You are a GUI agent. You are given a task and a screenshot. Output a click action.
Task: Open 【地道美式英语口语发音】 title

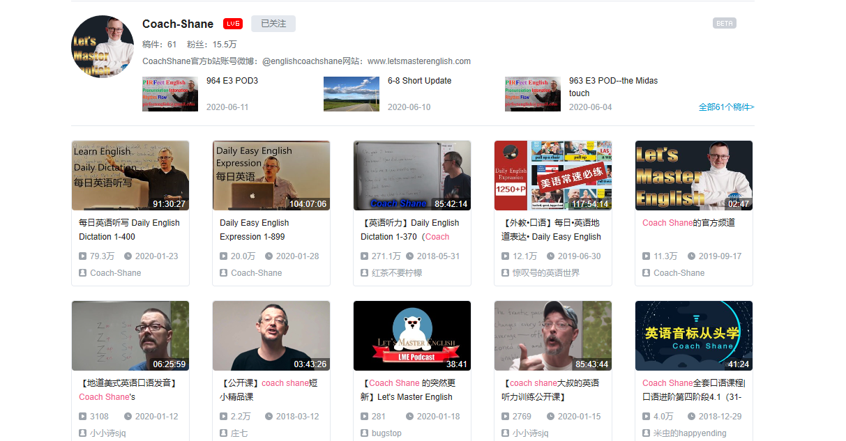point(128,390)
